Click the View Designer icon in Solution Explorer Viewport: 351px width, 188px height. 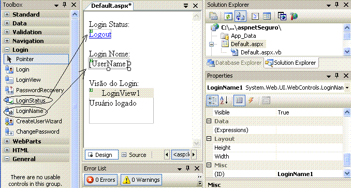click(x=267, y=16)
